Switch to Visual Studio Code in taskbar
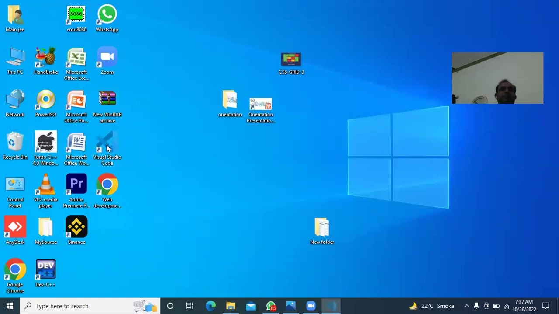The height and width of the screenshot is (314, 559). click(x=331, y=306)
